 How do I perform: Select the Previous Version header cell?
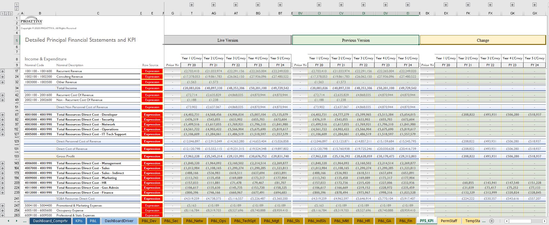[356, 40]
